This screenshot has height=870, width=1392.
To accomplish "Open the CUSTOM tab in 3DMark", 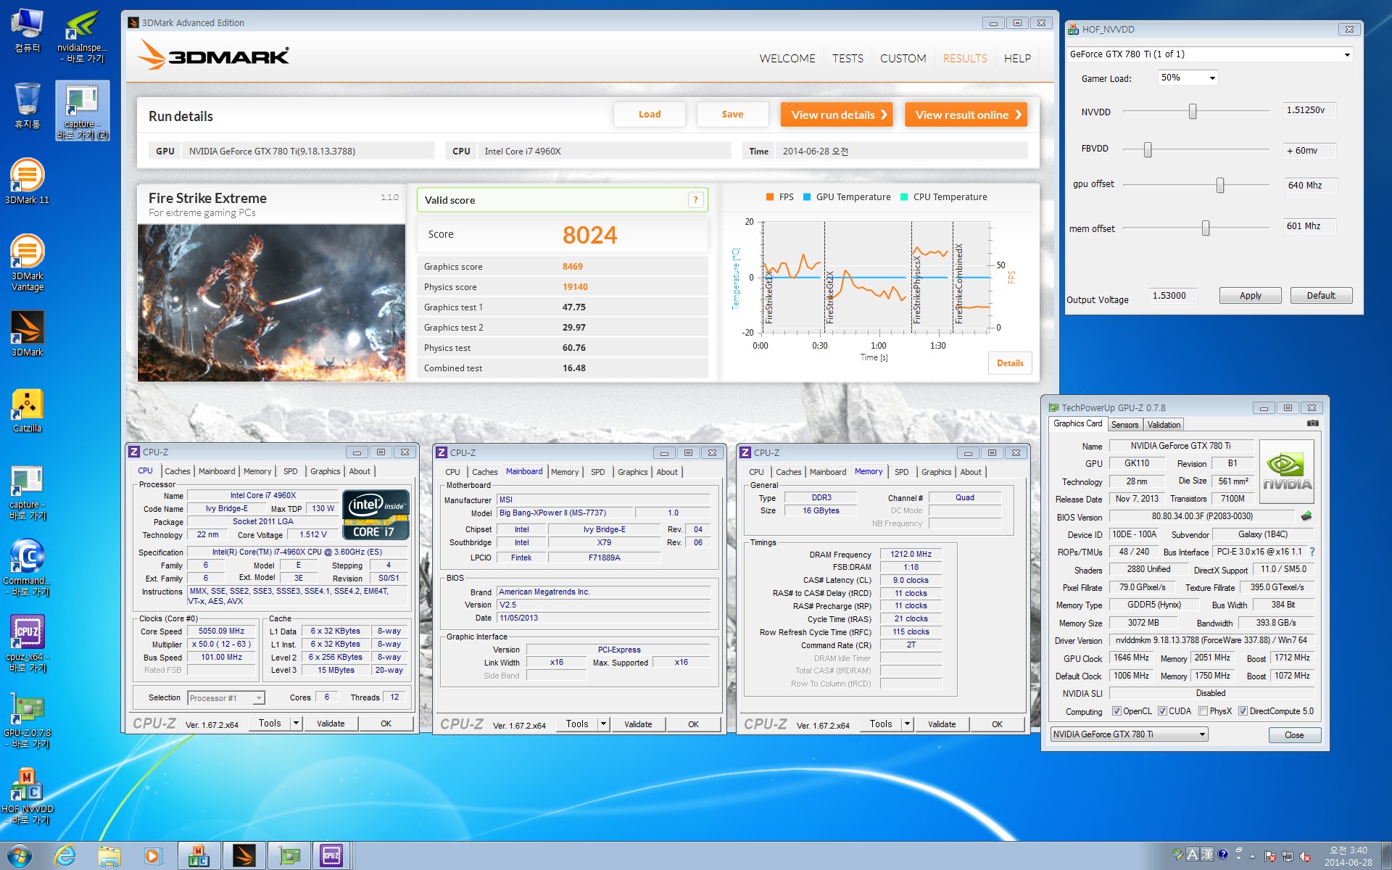I will (x=903, y=59).
